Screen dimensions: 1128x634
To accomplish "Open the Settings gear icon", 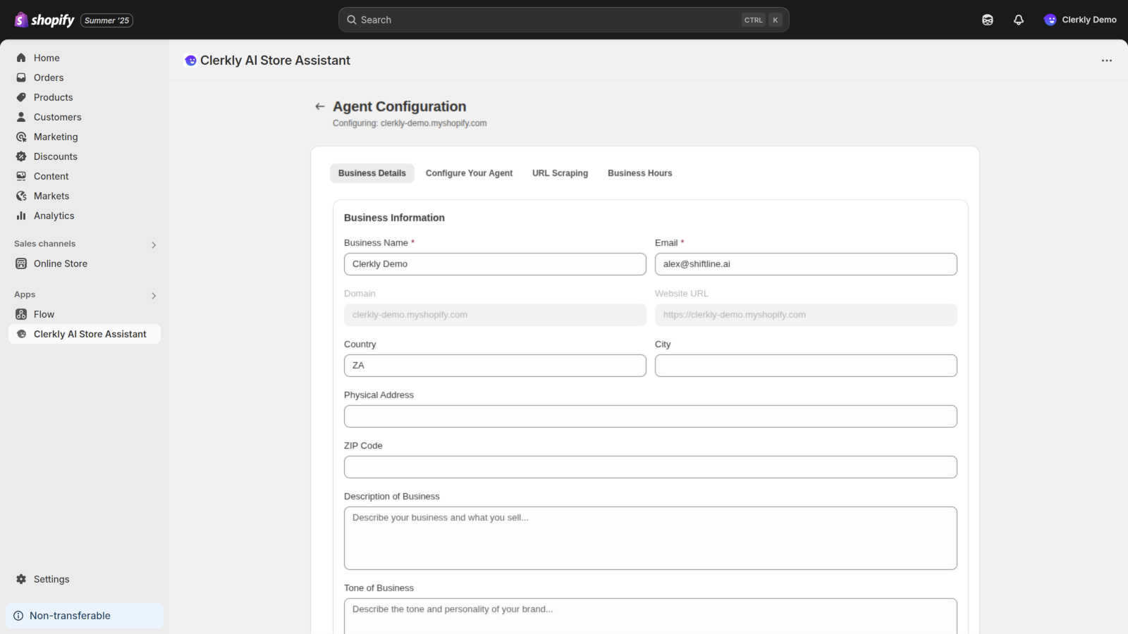I will 21,579.
